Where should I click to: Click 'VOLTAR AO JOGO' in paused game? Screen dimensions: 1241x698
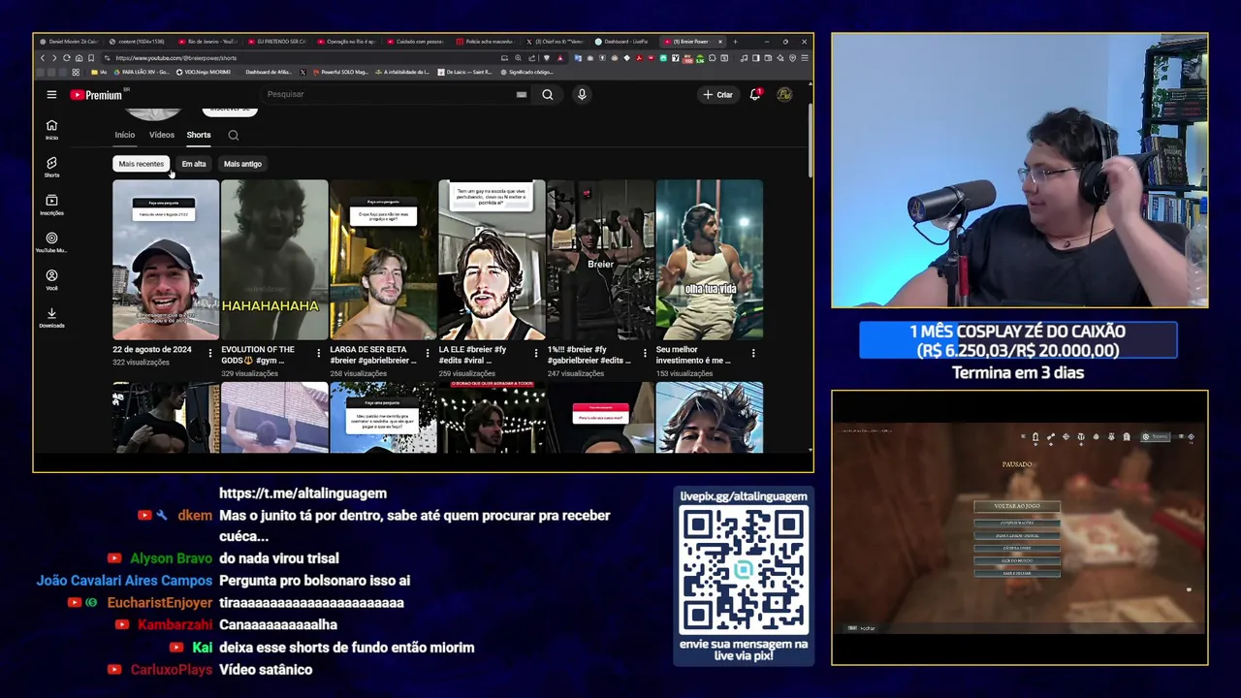point(1017,506)
